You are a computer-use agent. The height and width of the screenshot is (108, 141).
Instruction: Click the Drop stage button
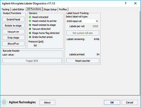[13, 38]
